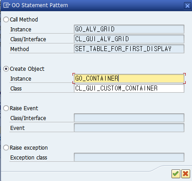The width and height of the screenshot is (192, 181).
Task: Close the OO Statement Pattern dialog
Action: [188, 6]
